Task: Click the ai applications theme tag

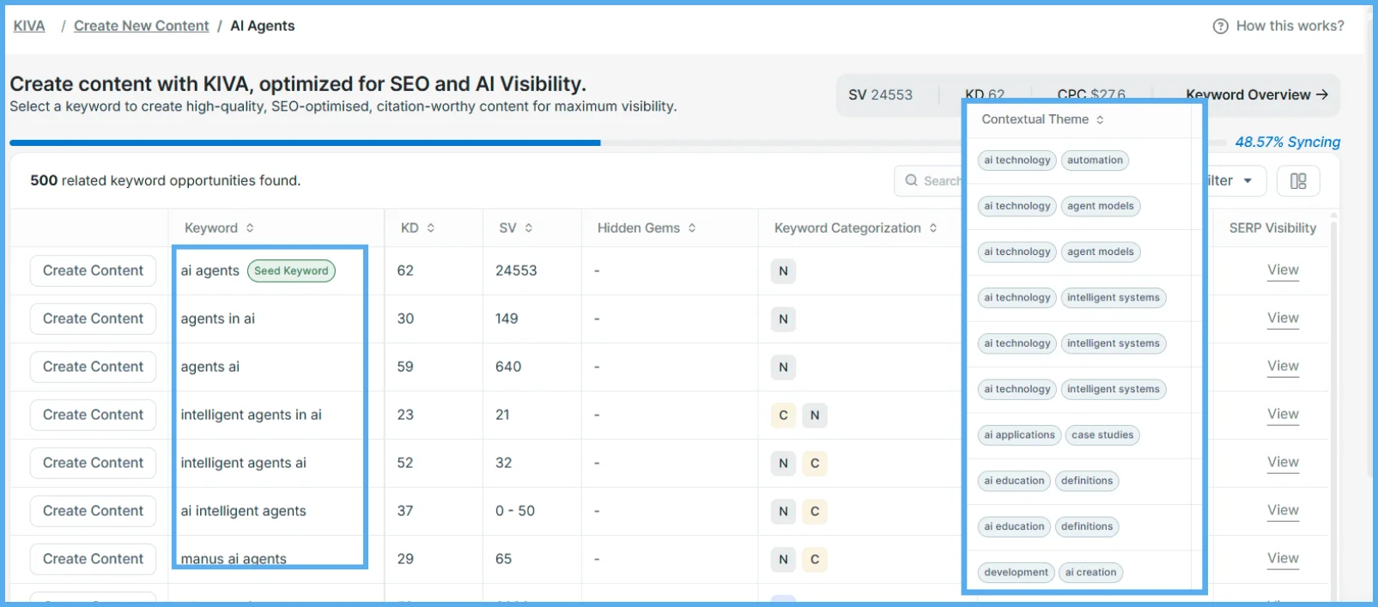Action: pos(1019,435)
